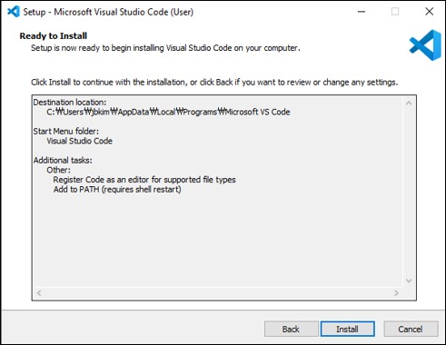Click the summary box scroll up arrow
446x345 pixels.
pos(409,103)
